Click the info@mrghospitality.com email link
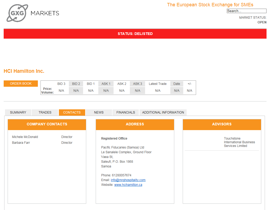 (x=128, y=180)
